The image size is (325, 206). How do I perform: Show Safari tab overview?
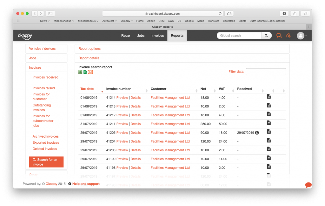(x=306, y=13)
